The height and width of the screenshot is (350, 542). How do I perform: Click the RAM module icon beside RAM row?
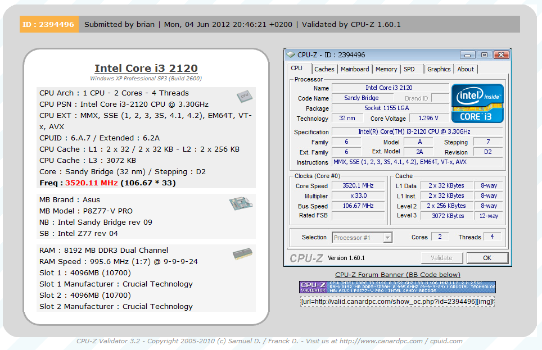pos(242,253)
